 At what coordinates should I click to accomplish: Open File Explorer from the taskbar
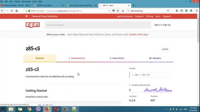[11, 109]
